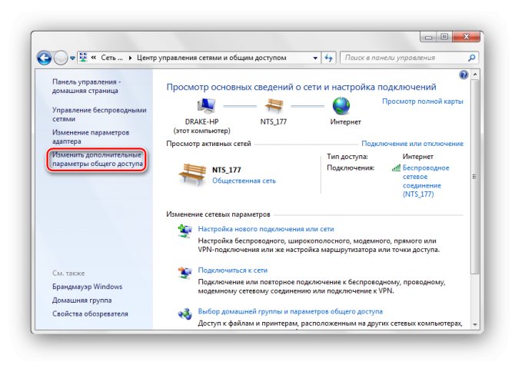The width and height of the screenshot is (515, 365).
Task: Open 'Настройка нового подключения или сети' link
Action: coord(266,229)
